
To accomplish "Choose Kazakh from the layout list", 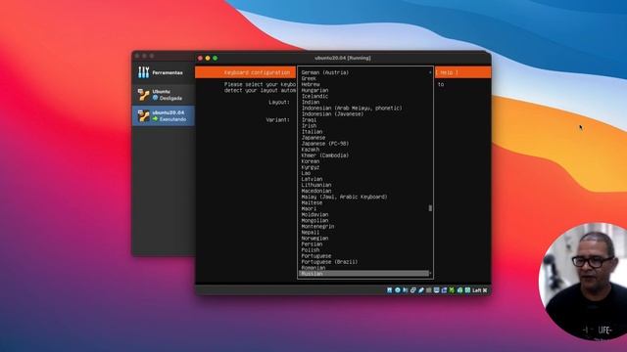I will click(311, 150).
